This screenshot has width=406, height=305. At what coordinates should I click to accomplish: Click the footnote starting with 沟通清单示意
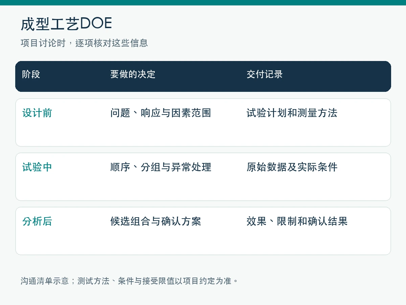click(x=130, y=281)
